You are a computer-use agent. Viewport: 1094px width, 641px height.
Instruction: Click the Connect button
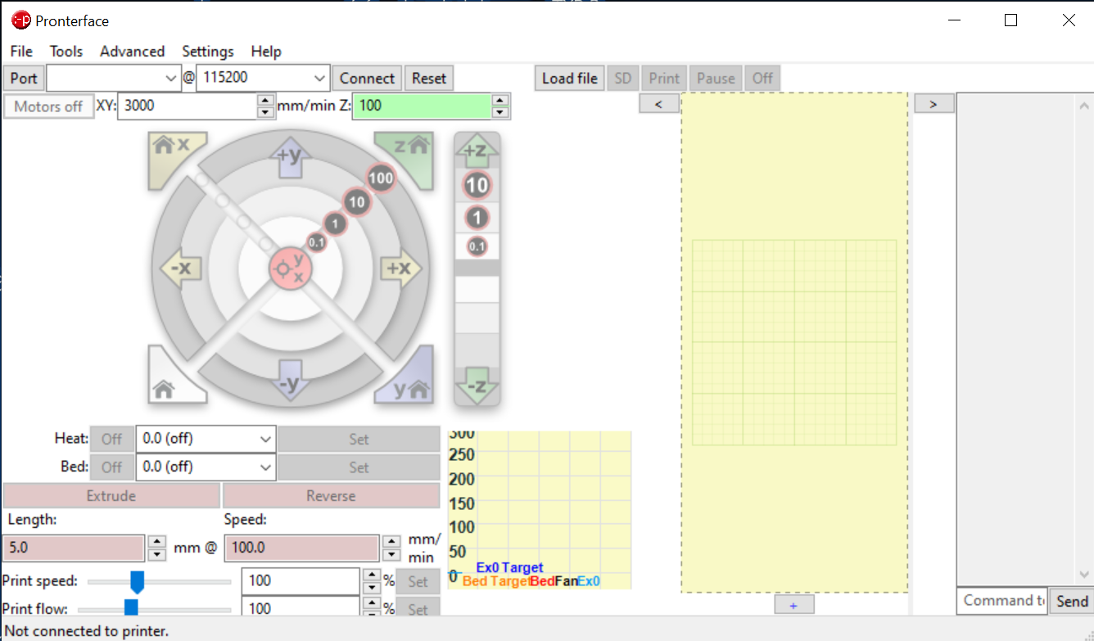pos(366,79)
